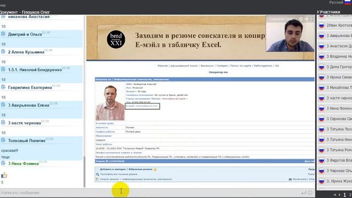The image size is (352, 198).
Task: Click previous page arrow in participants pager
Action: pos(339,195)
